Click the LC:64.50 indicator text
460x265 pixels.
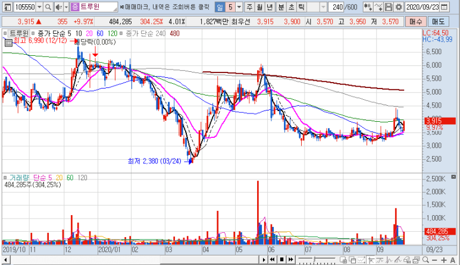click(436, 33)
